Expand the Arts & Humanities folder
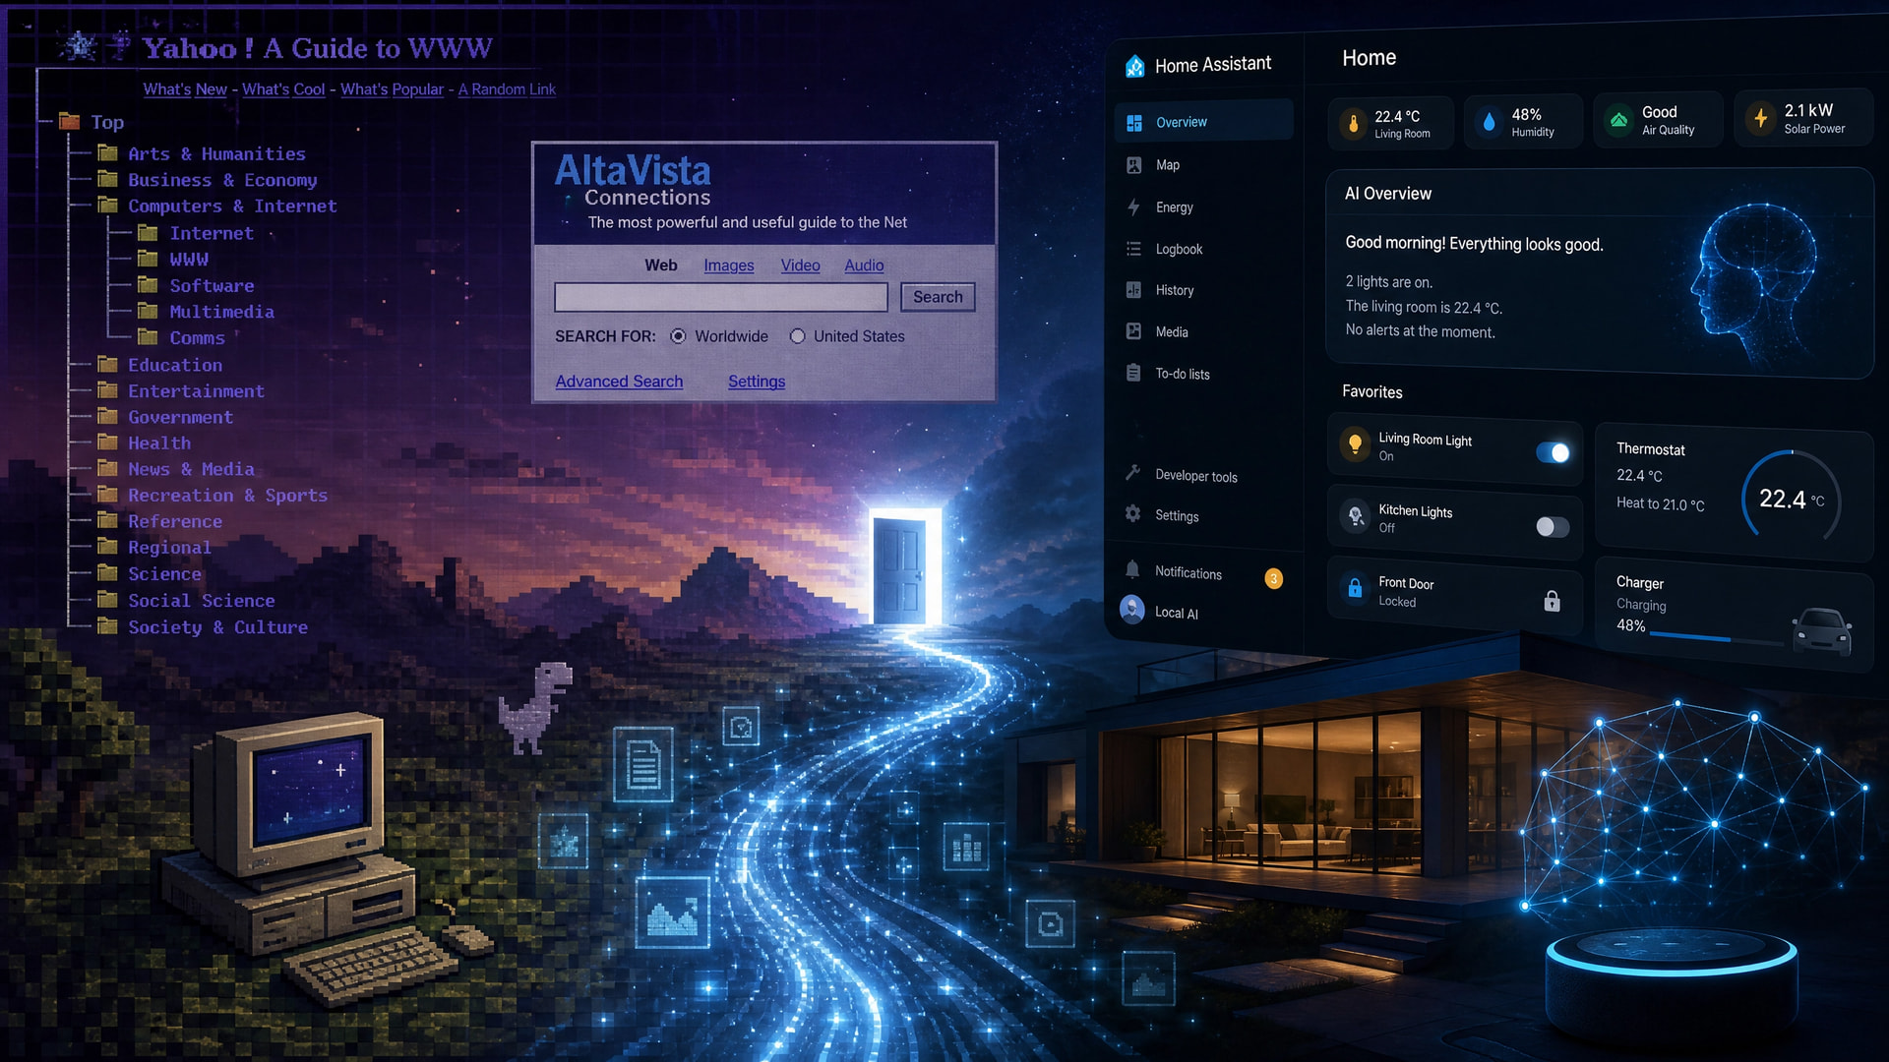Viewport: 1889px width, 1062px height. tap(108, 153)
